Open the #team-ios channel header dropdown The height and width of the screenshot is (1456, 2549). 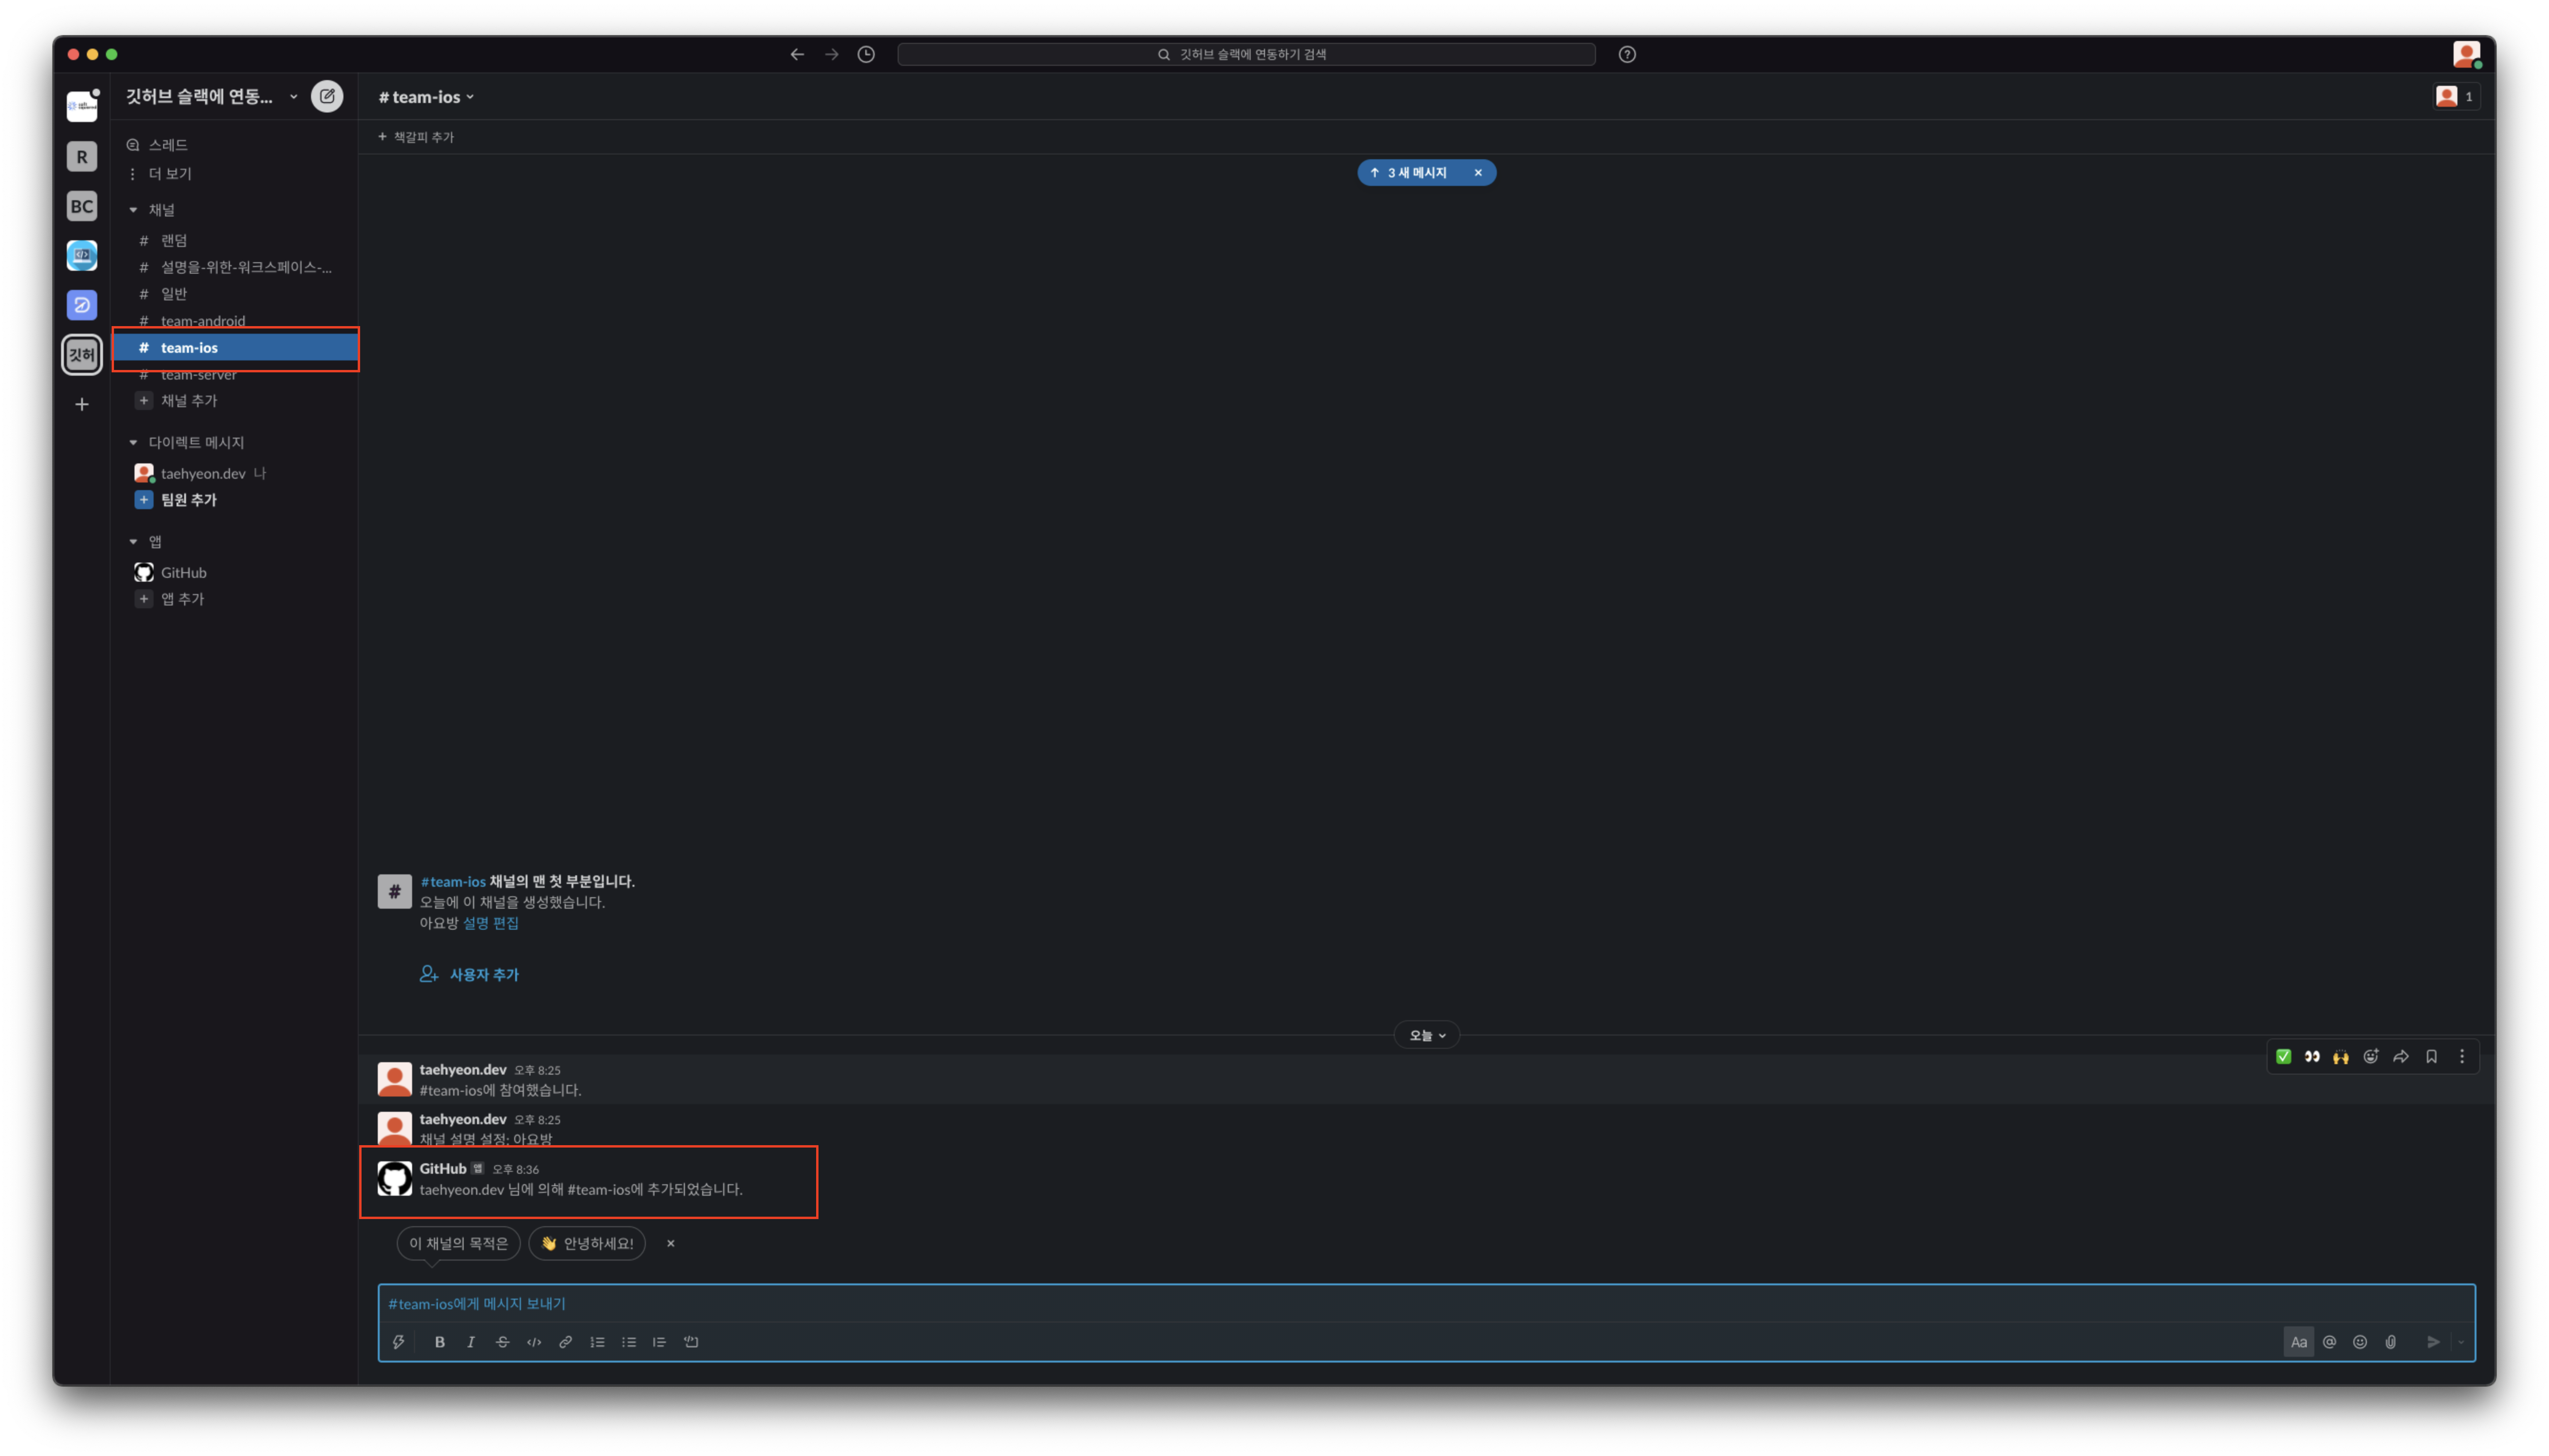[x=426, y=97]
